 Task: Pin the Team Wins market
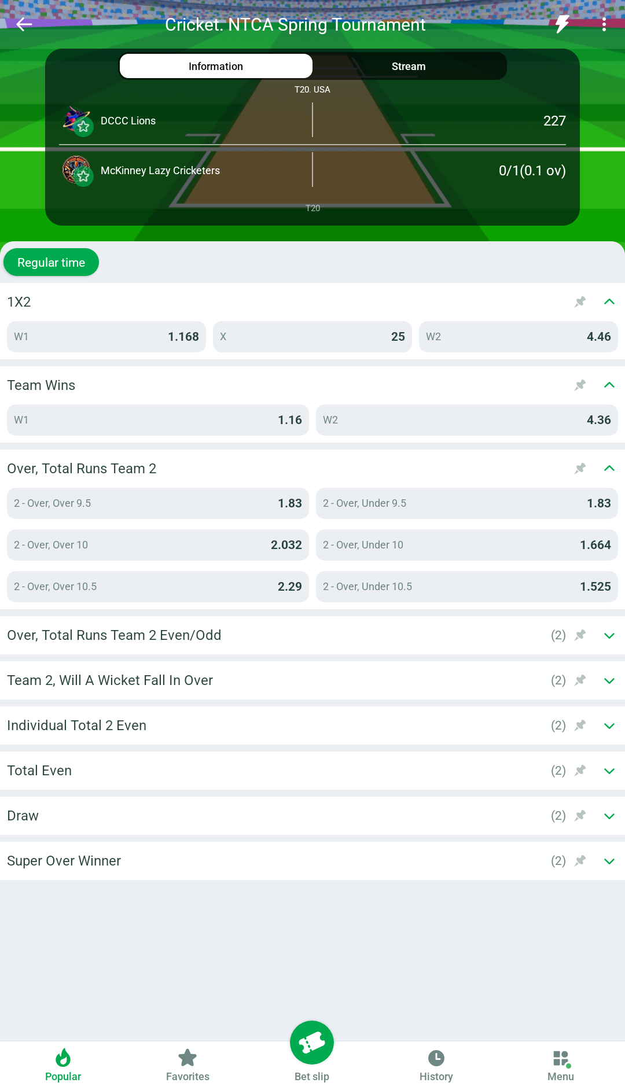(x=580, y=385)
